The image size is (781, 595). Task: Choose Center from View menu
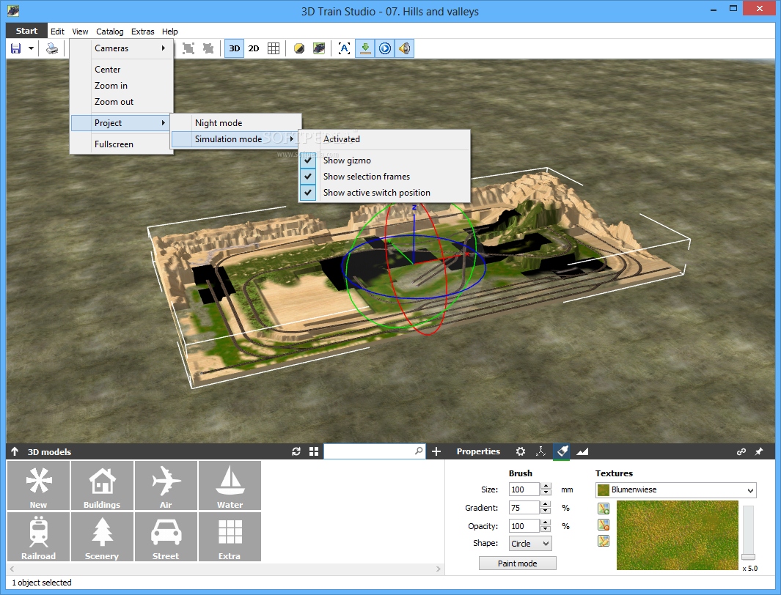point(122,70)
